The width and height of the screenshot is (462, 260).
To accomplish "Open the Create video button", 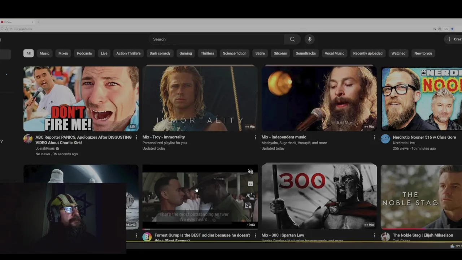I will tap(453, 39).
